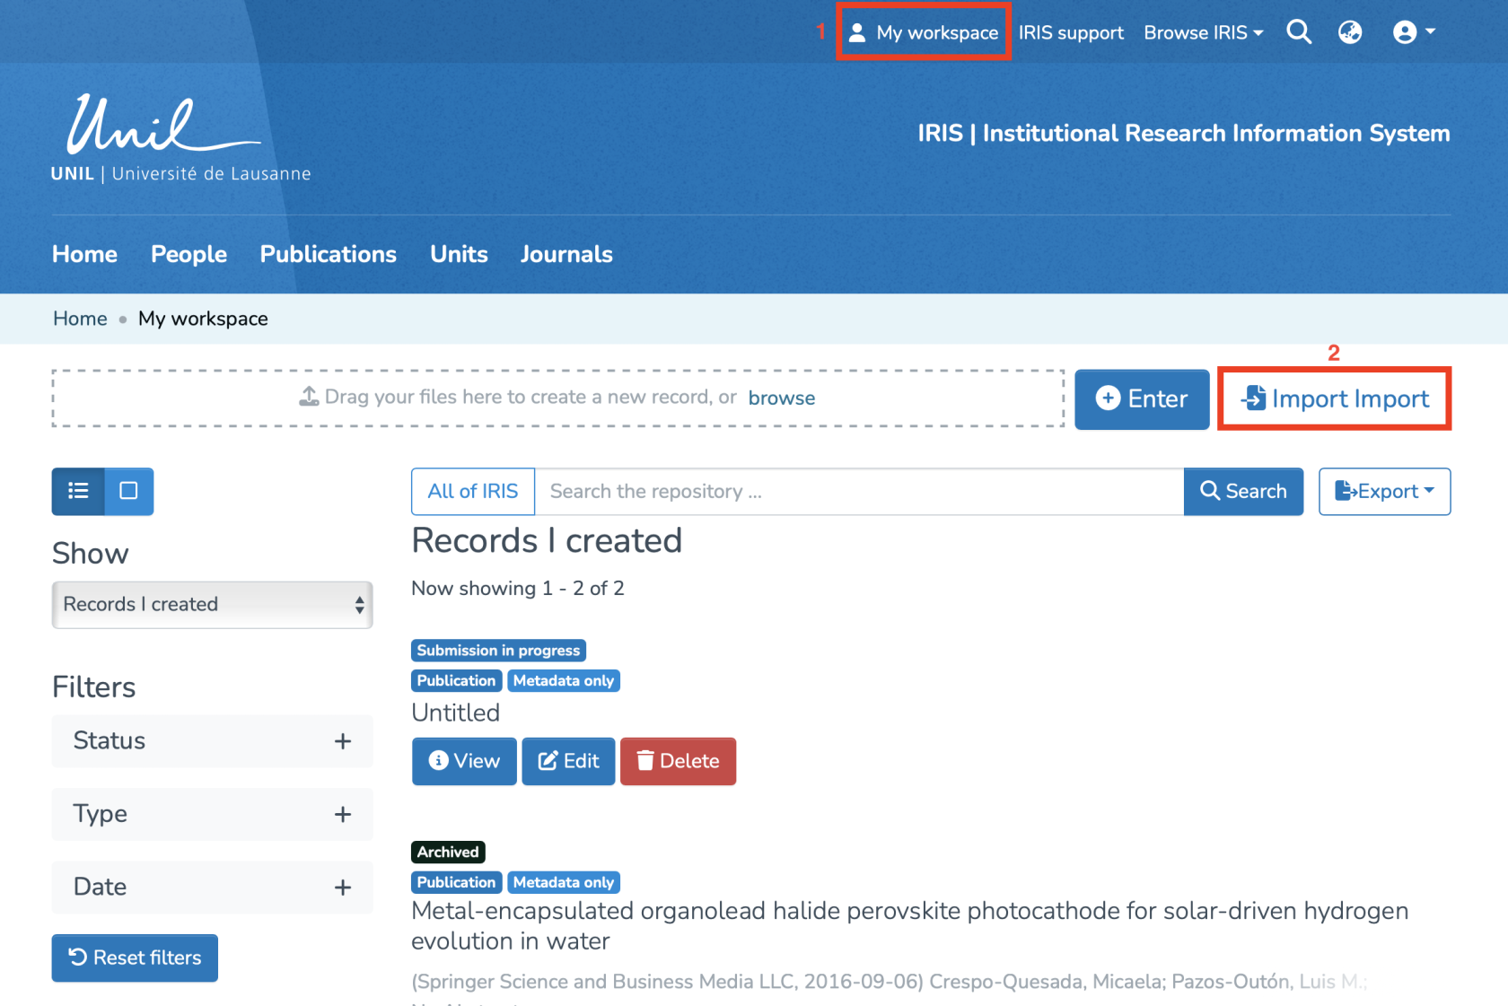Click the search the repository field
This screenshot has height=1006, width=1508.
(858, 491)
